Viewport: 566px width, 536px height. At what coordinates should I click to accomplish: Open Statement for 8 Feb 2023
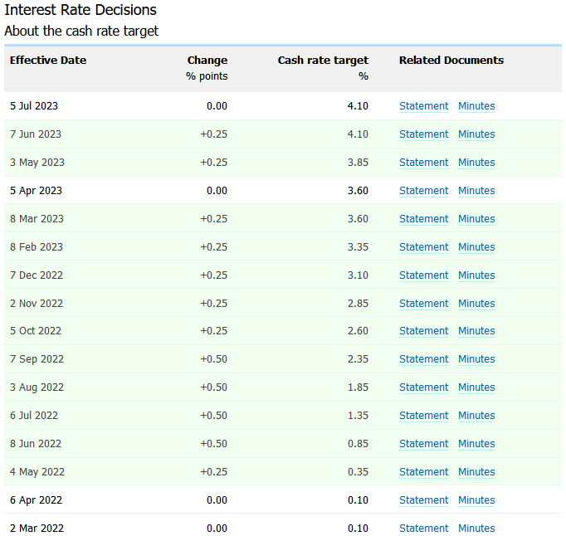pos(423,247)
